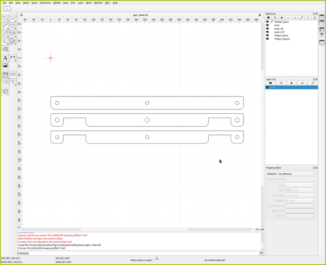Add a new layer in Layer List
The image size is (326, 265).
(x=292, y=83)
